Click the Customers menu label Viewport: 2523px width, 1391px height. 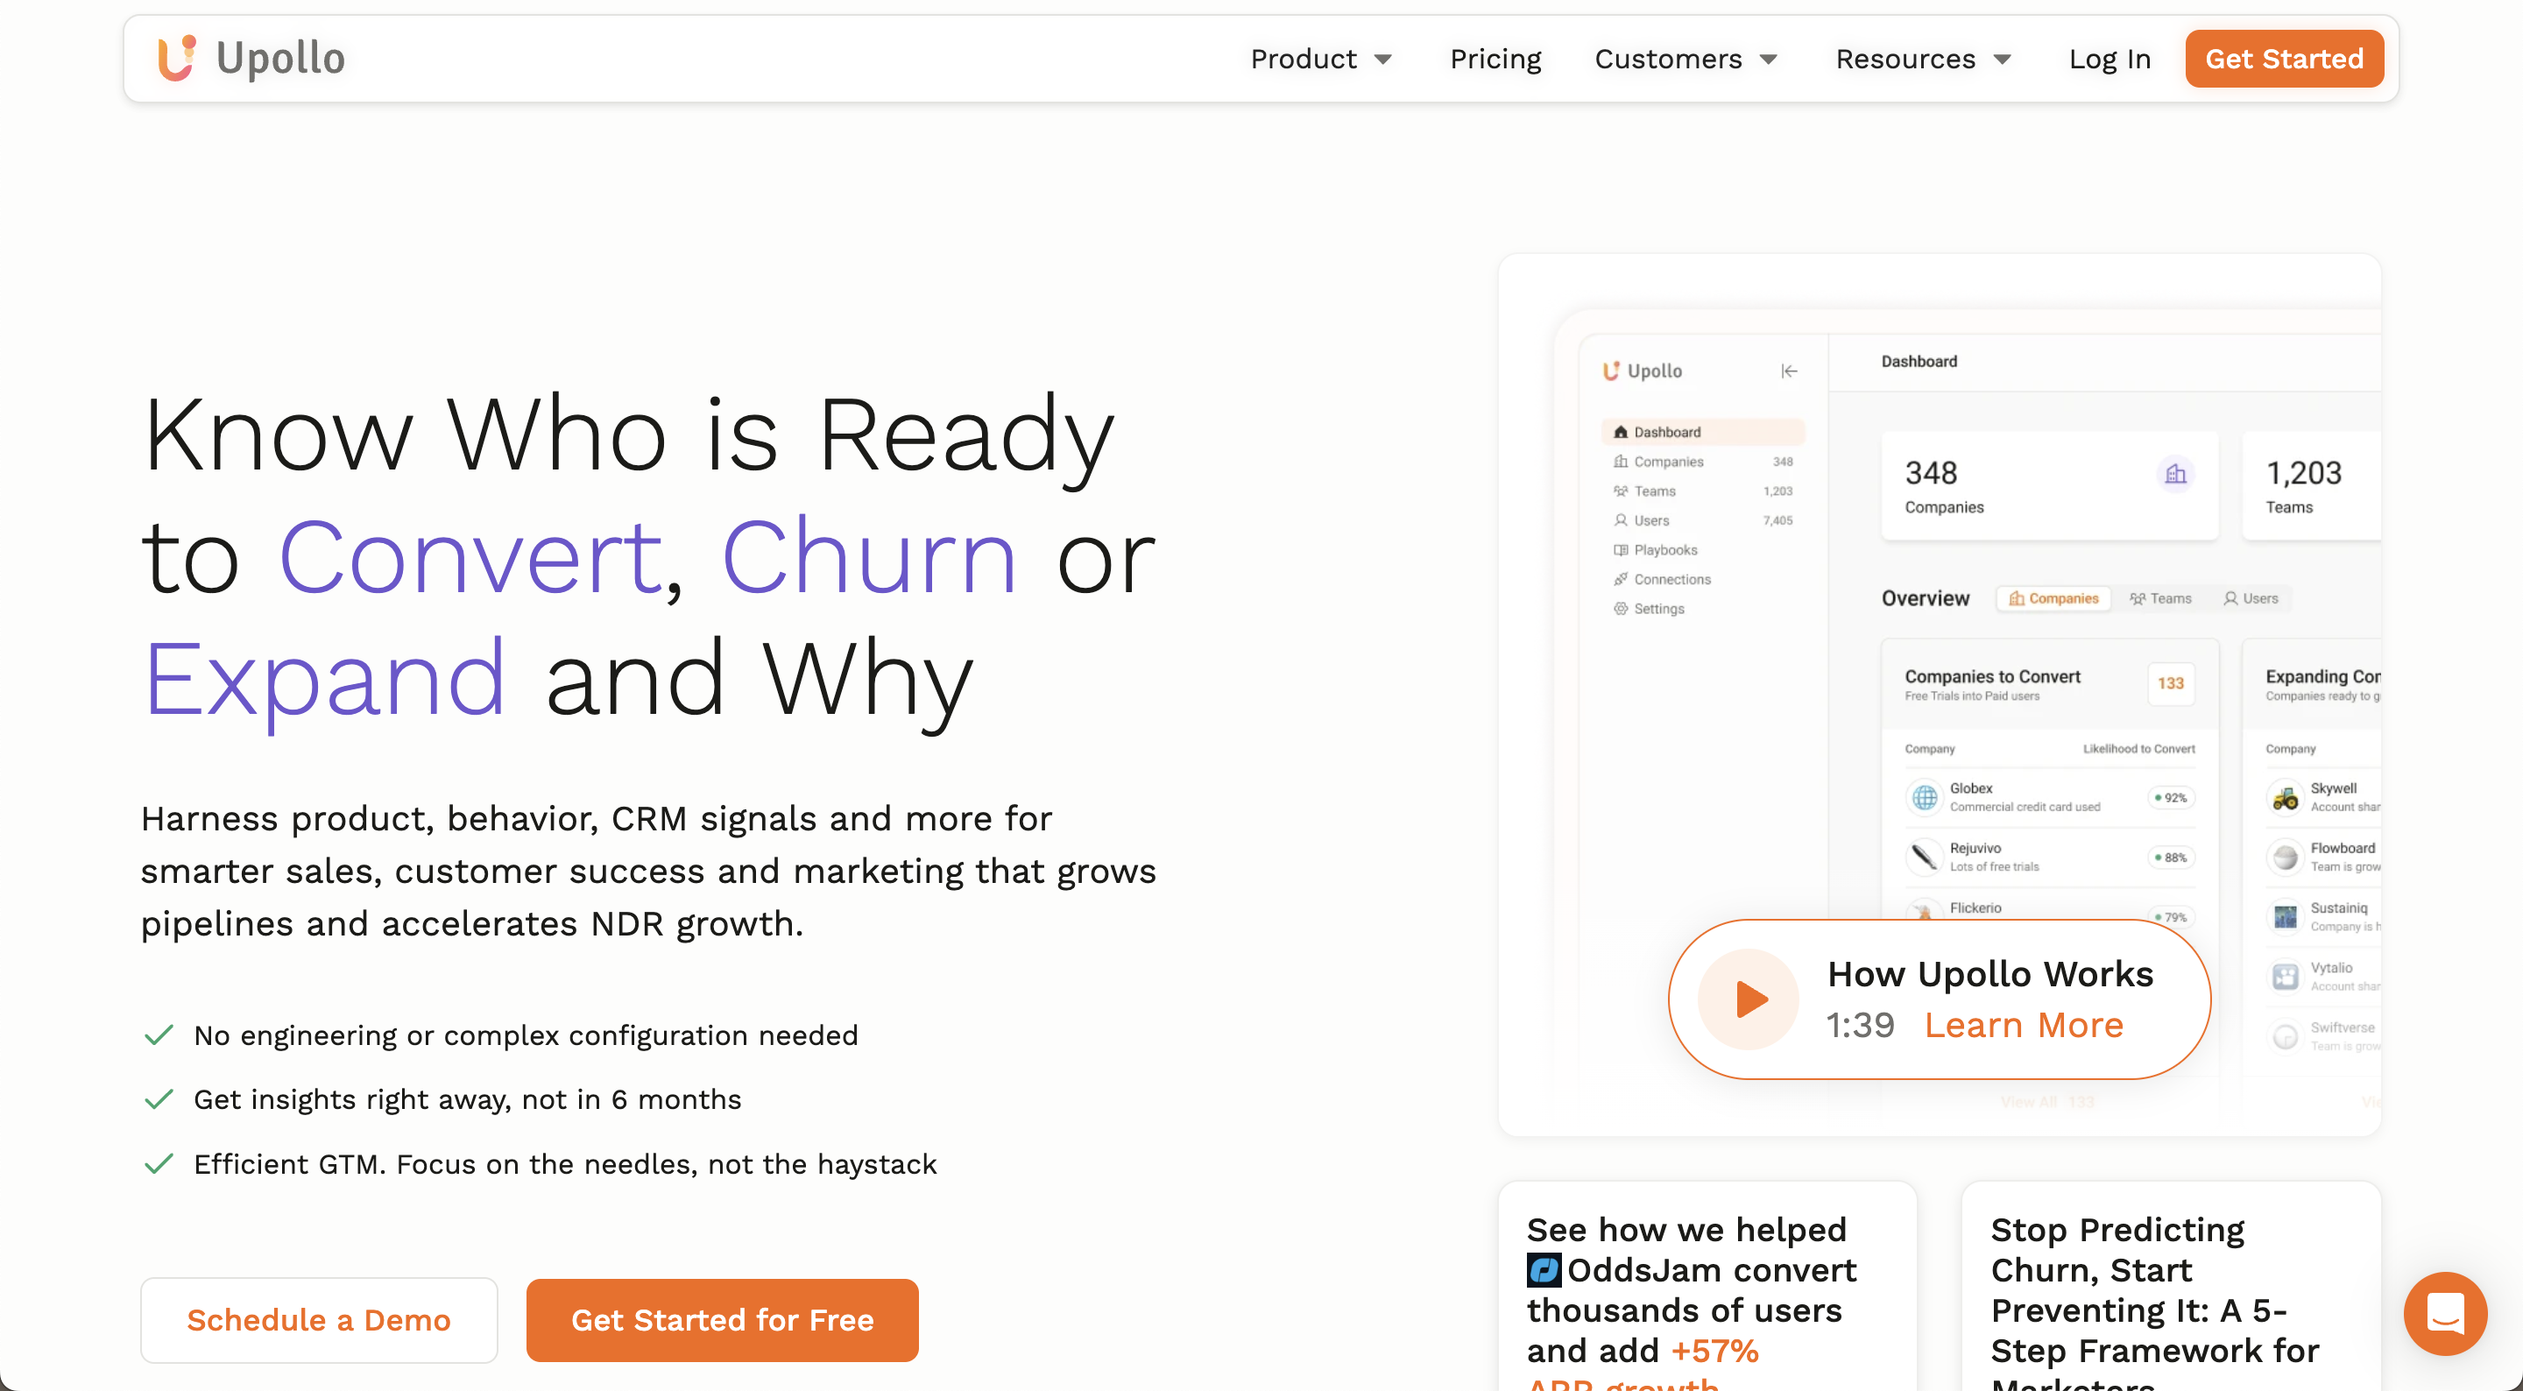click(1668, 59)
